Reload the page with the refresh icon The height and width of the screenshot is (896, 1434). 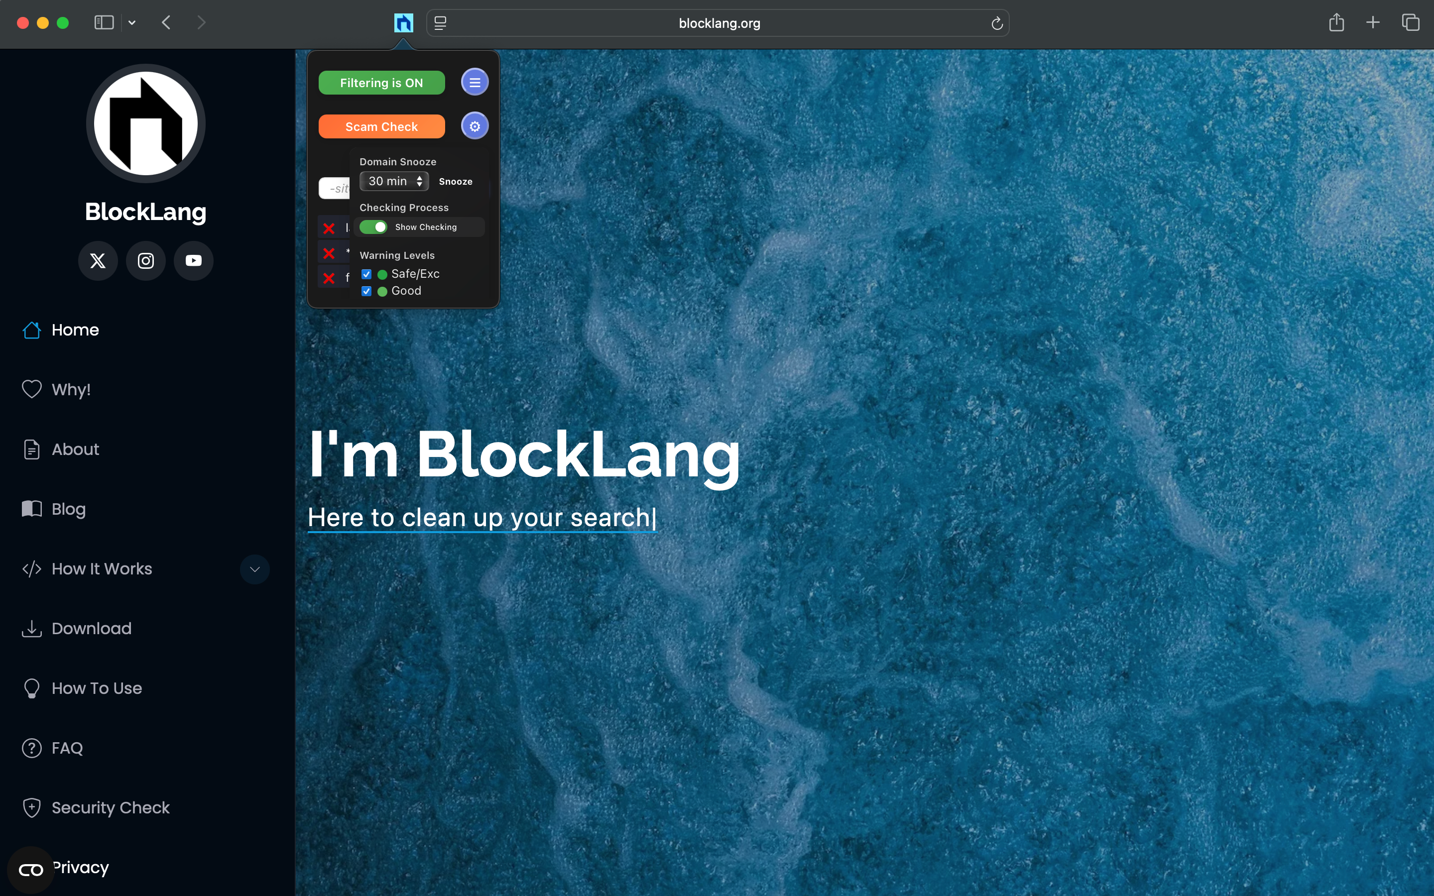pos(997,23)
